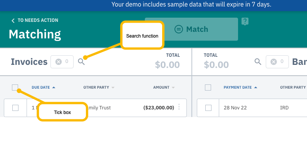Check the 28 Nov 22 IRD payment checkbox
307x142 pixels.
(208, 108)
